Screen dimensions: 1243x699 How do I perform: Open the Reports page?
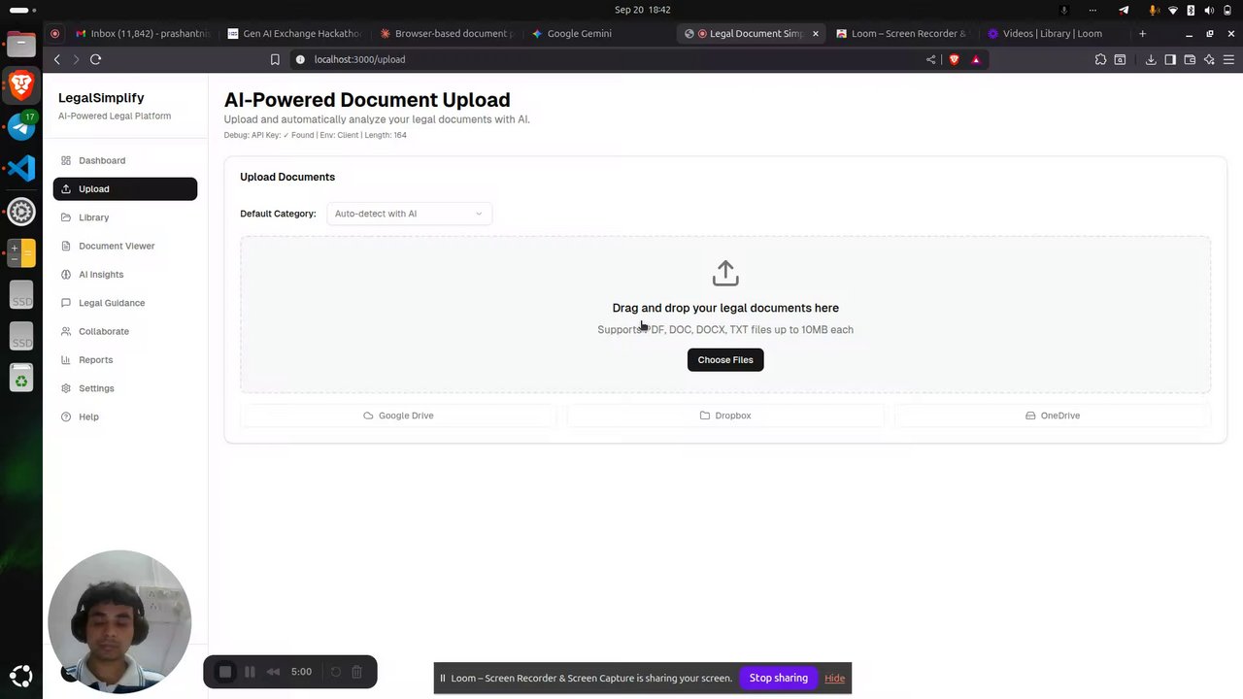(x=125, y=360)
